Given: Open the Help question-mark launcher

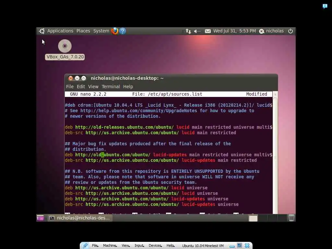Looking at the screenshot, I should pos(123,31).
